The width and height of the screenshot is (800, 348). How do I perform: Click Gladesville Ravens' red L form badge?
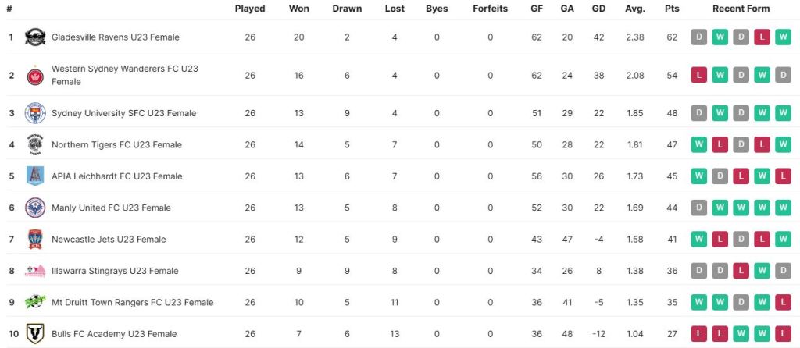coord(762,37)
